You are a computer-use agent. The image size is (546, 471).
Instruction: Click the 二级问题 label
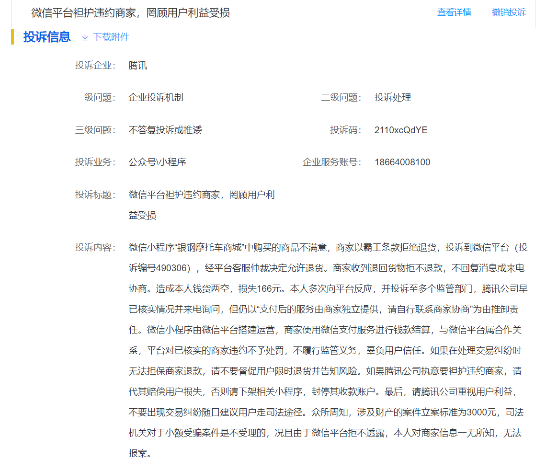pyautogui.click(x=341, y=98)
